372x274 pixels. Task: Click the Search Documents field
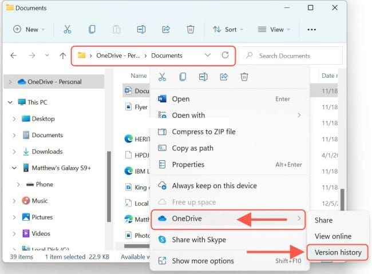point(295,55)
